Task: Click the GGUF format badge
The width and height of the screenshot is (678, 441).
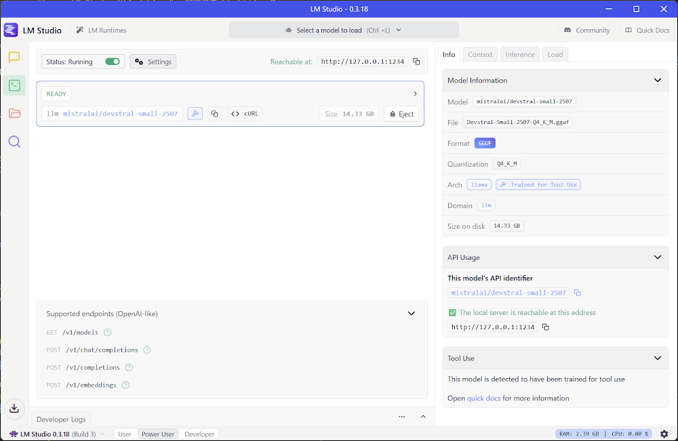Action: click(485, 143)
